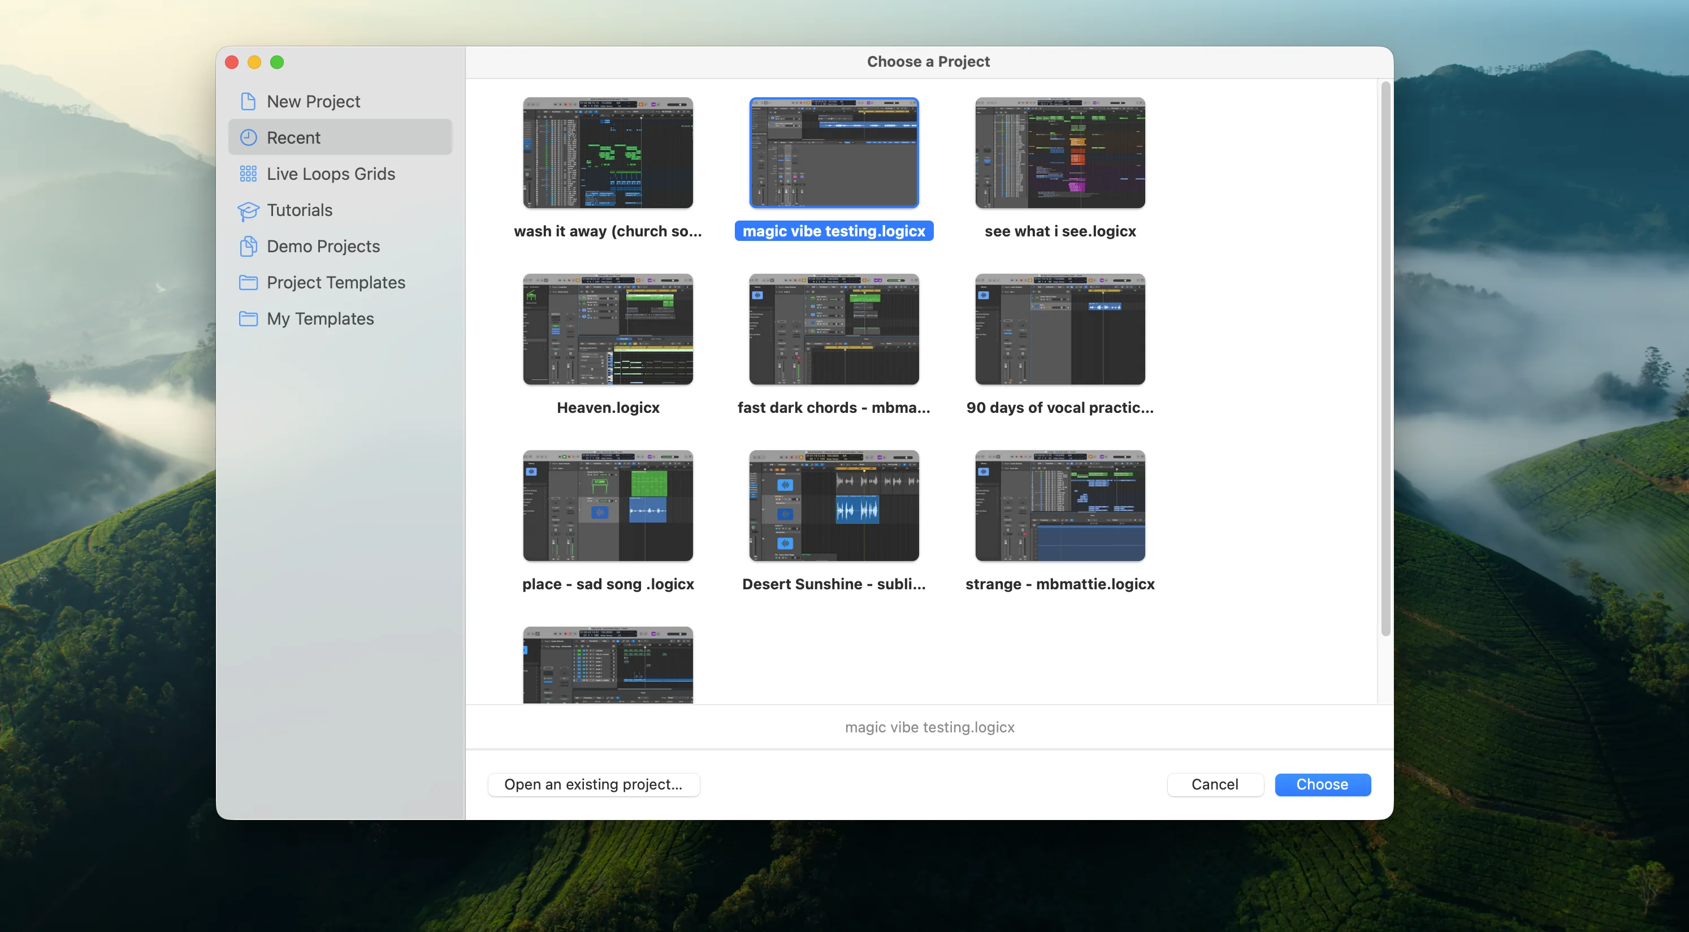Click the Tutorials graduation cap icon
This screenshot has height=932, width=1689.
point(248,210)
